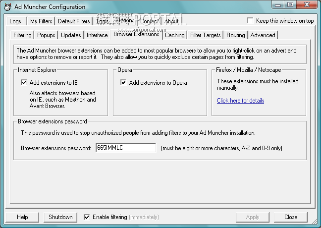Image resolution: width=321 pixels, height=228 pixels.
Task: Open the Routing sub-tab
Action: tap(236, 35)
